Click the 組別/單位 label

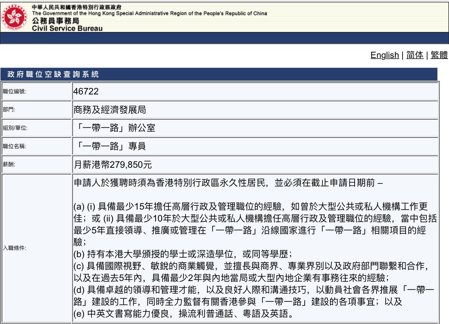coord(15,128)
